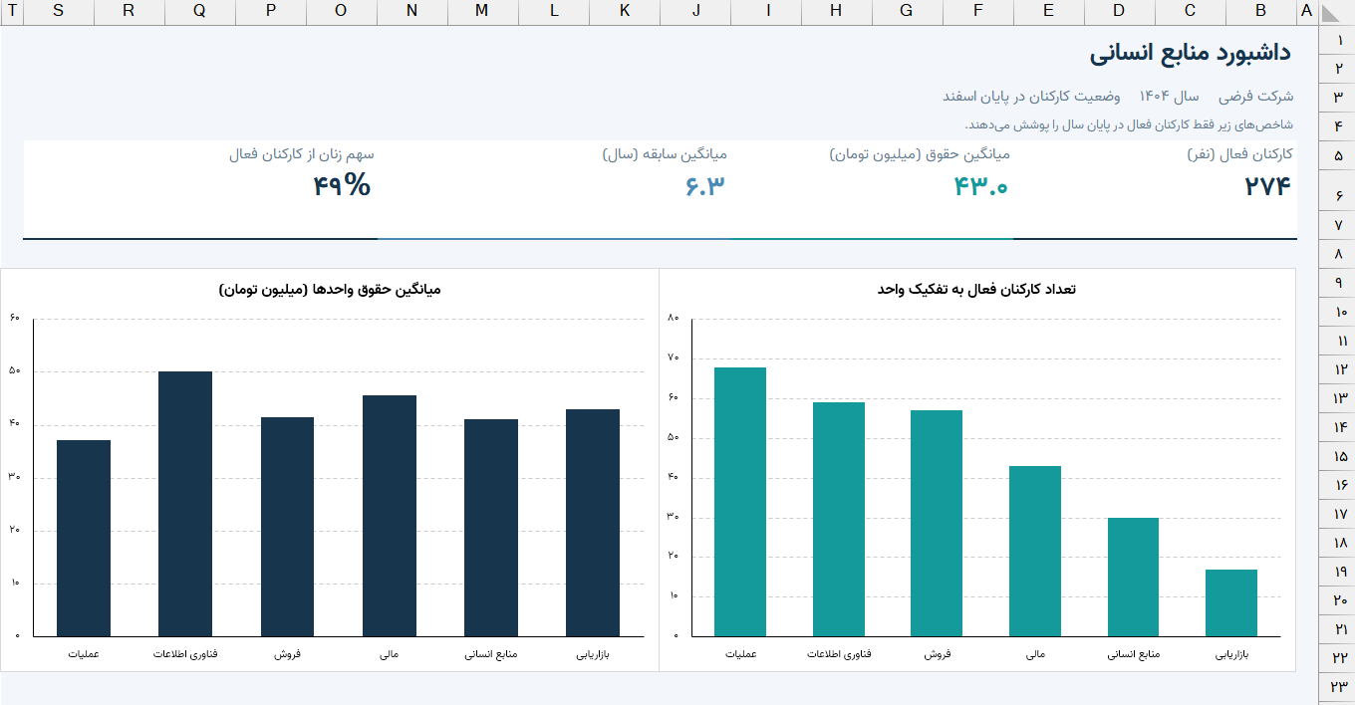Screen dimensions: 1355x705
Task: Select row 15 header
Action: 1337,455
